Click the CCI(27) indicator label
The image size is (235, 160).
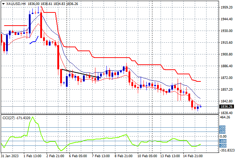(9, 118)
